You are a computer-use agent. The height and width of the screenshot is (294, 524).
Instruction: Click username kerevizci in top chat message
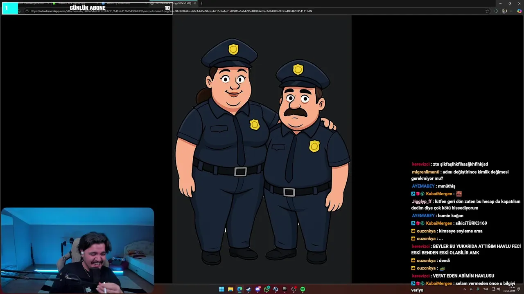coord(421,164)
